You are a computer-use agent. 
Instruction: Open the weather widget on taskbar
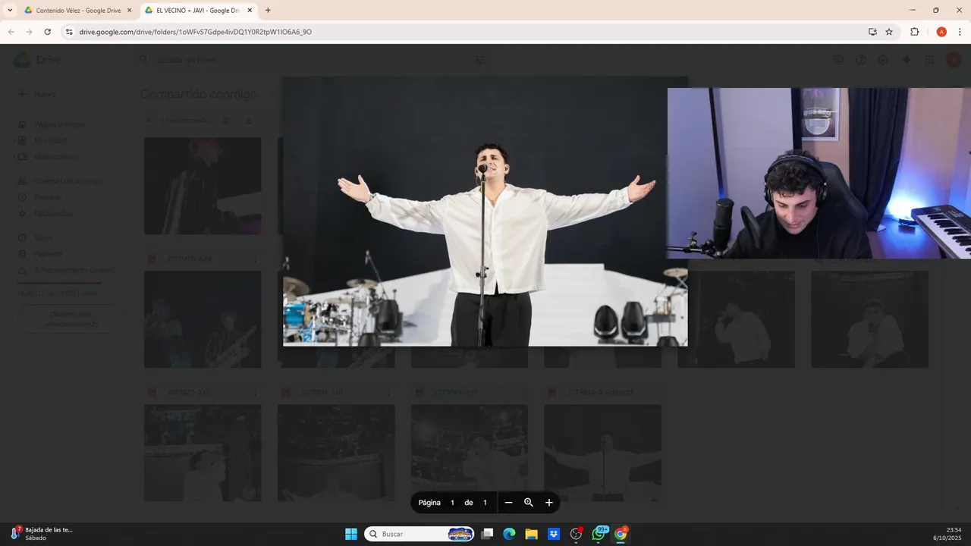(x=42, y=534)
